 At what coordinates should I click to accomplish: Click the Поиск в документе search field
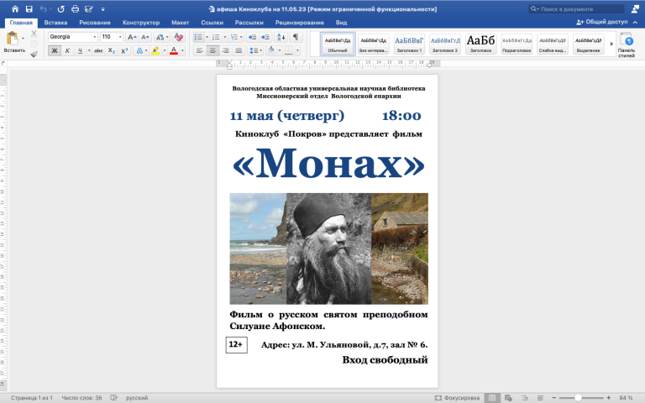[x=577, y=8]
